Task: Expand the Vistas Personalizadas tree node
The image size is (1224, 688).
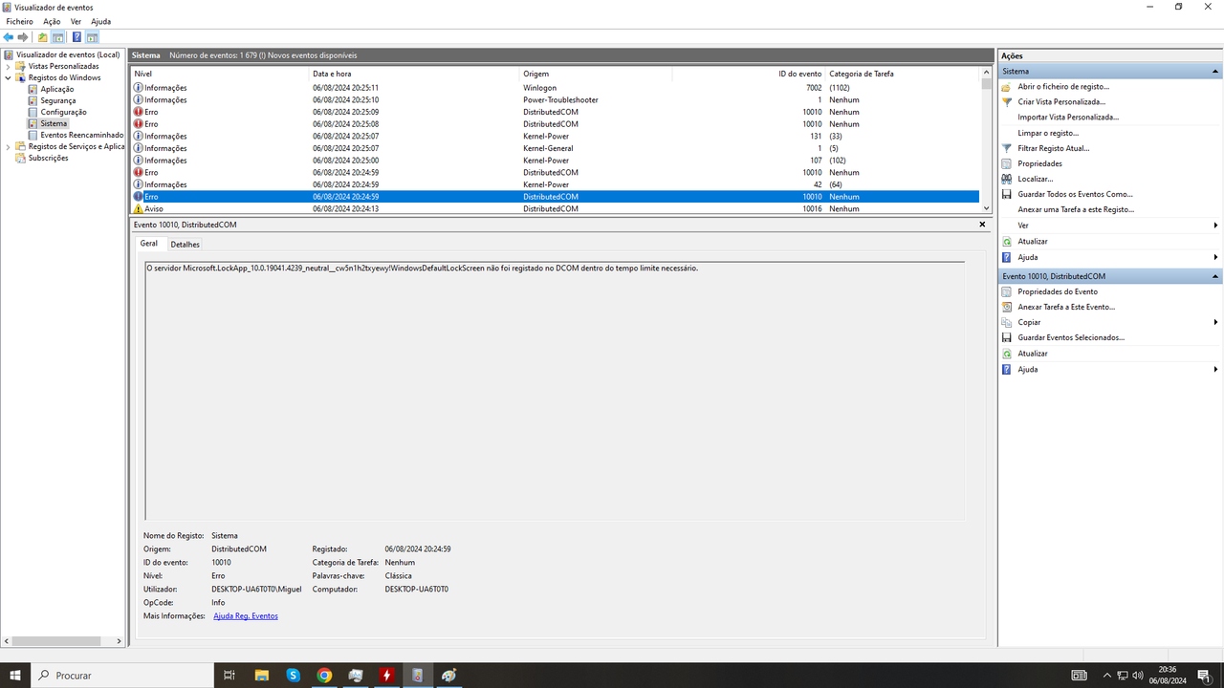Action: (x=9, y=66)
